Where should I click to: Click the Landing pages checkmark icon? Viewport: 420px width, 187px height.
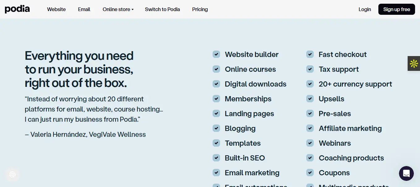(x=216, y=114)
